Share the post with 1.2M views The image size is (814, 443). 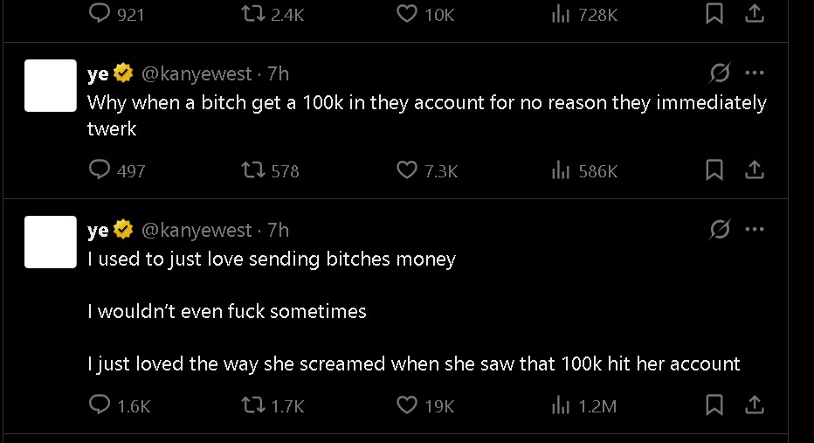tap(755, 405)
